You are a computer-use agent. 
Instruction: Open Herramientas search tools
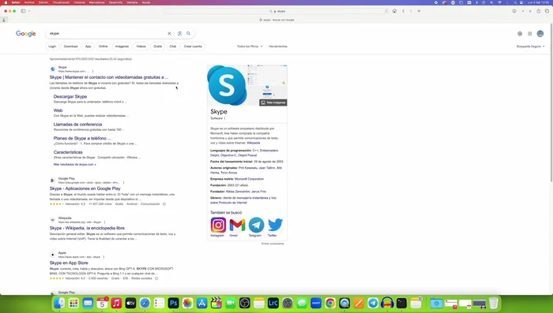click(278, 47)
